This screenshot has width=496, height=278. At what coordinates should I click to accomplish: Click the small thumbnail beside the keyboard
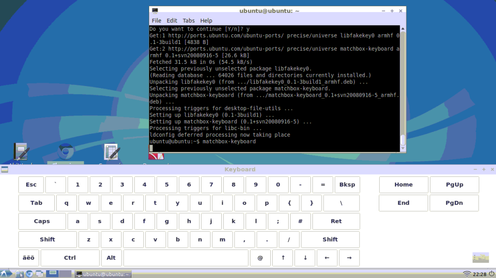480,258
